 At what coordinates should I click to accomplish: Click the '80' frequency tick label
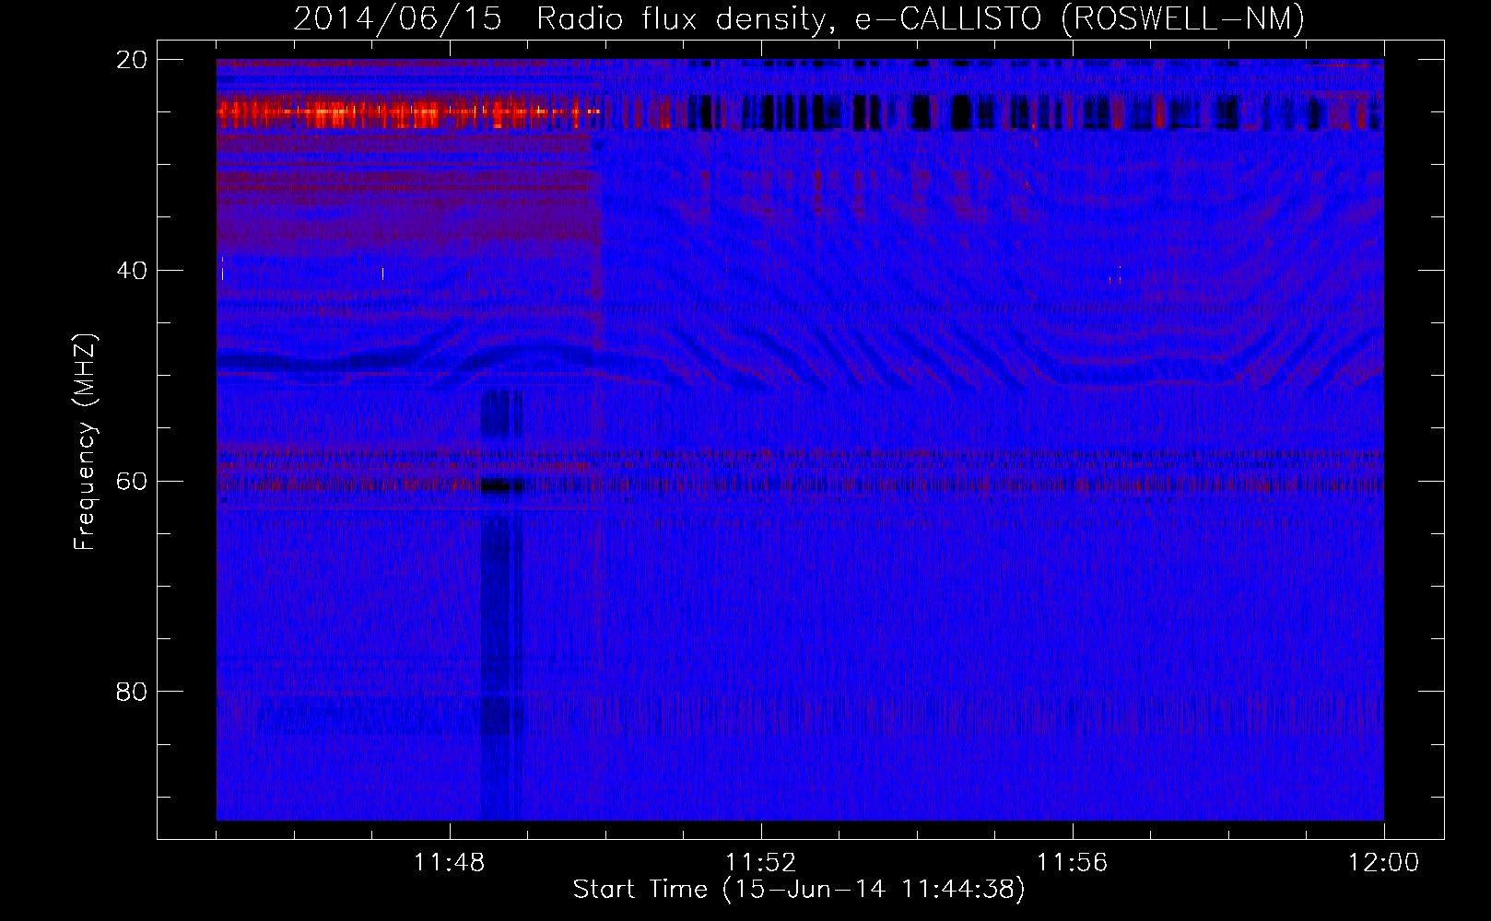pyautogui.click(x=132, y=692)
